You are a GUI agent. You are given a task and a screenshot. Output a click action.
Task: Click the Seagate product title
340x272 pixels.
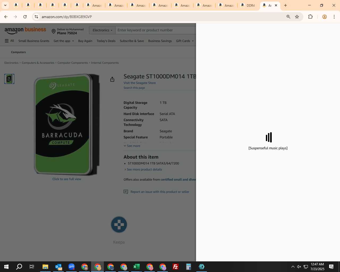point(160,76)
